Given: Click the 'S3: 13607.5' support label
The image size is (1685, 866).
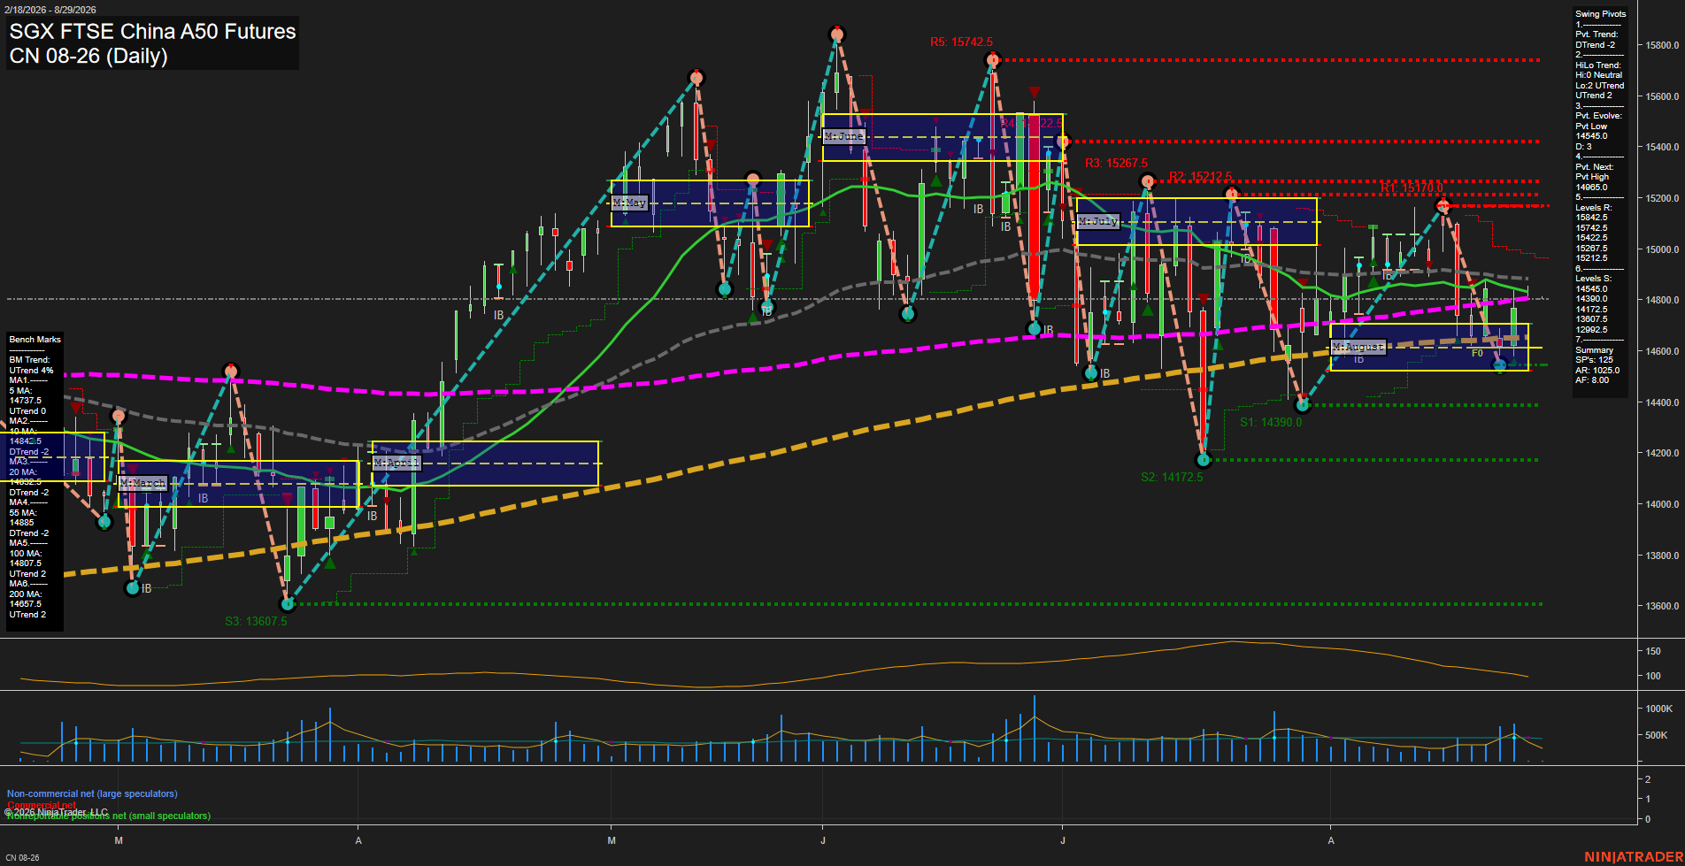Looking at the screenshot, I should click(x=256, y=621).
